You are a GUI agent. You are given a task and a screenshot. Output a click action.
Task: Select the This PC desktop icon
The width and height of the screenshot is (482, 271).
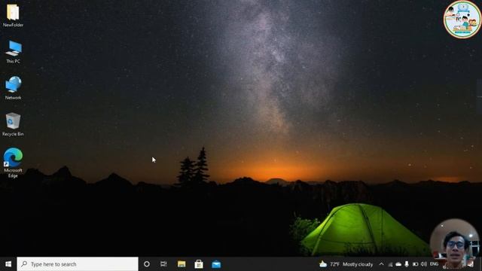pyautogui.click(x=13, y=52)
